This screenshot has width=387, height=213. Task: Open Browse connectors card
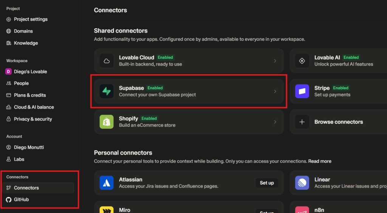338,122
